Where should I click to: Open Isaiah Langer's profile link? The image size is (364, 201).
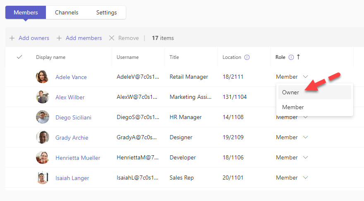point(72,178)
